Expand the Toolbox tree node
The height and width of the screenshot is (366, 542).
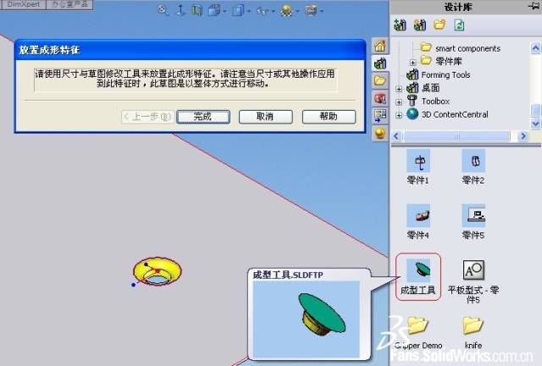[399, 101]
